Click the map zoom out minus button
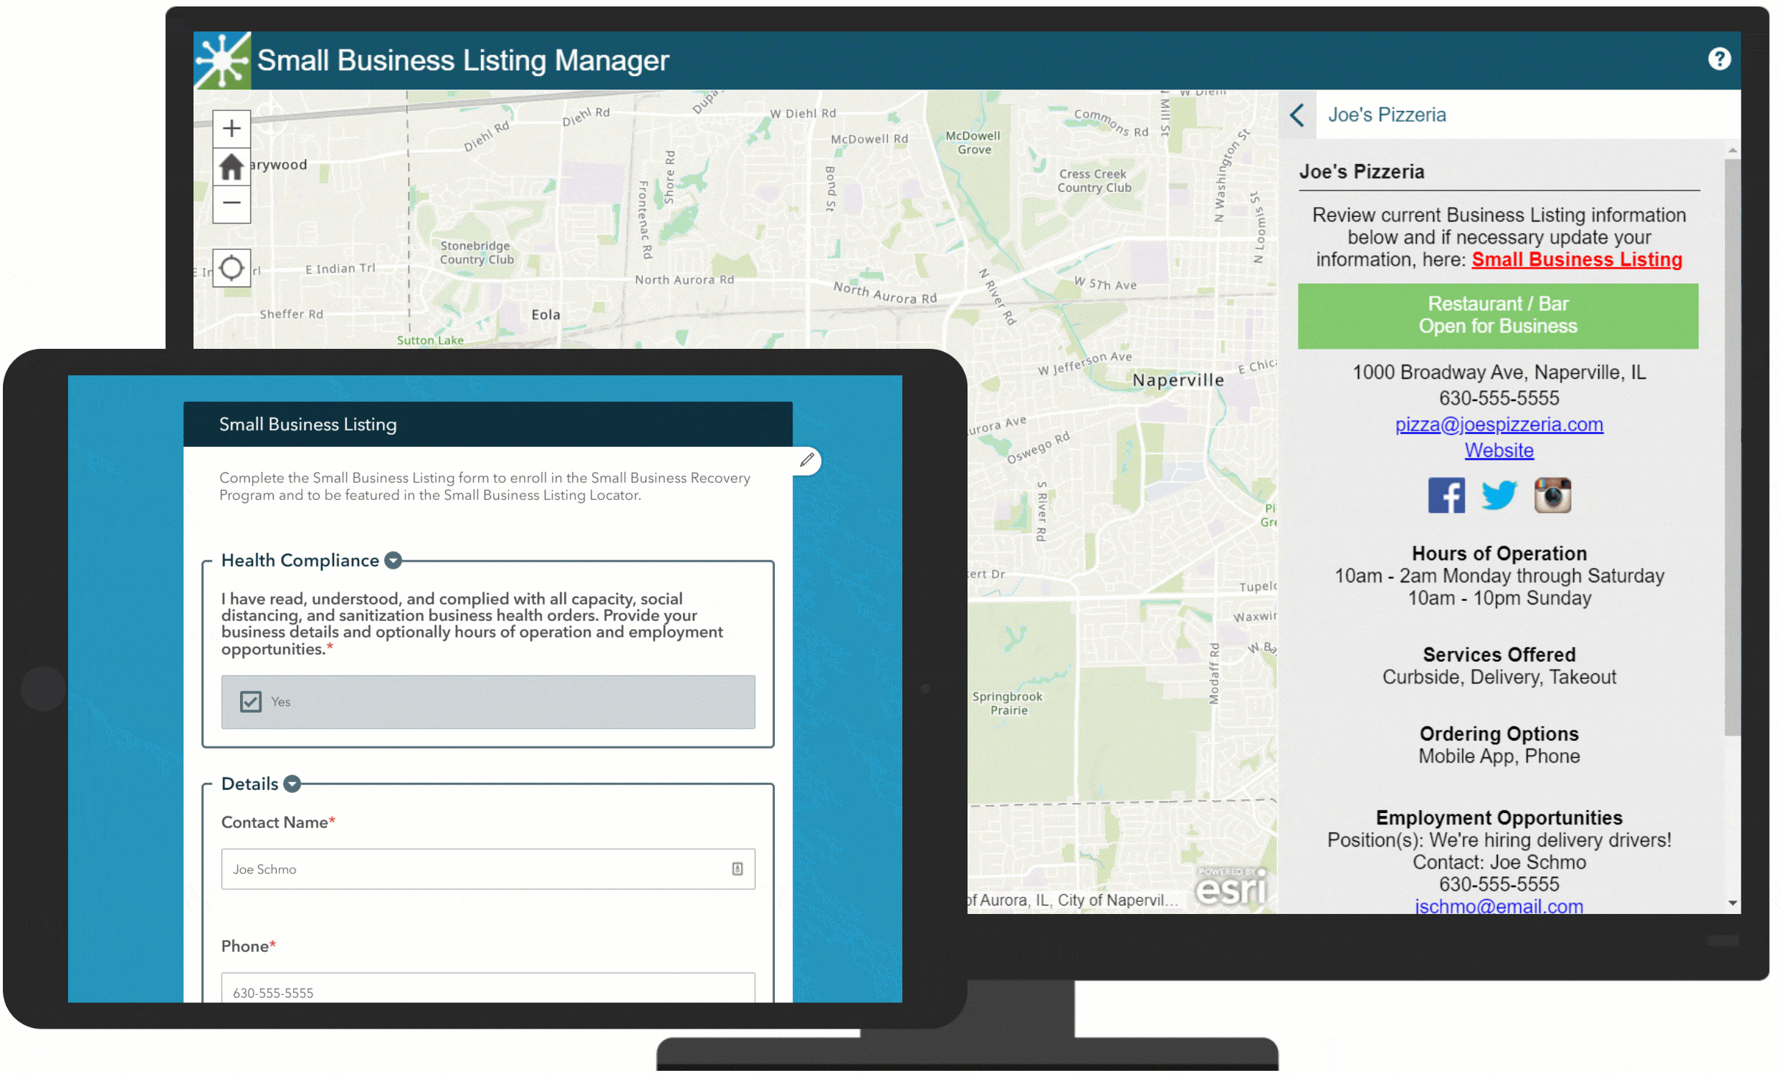Screen dimensions: 1781x1073 (231, 203)
